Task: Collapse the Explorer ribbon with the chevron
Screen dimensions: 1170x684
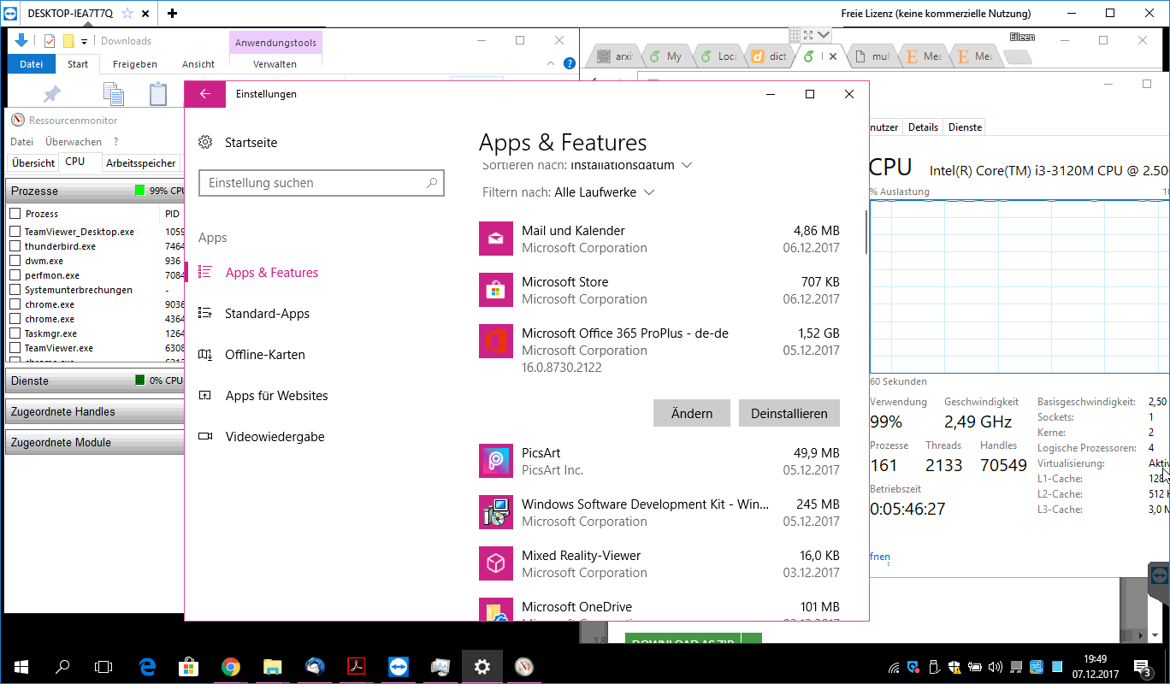Action: coord(552,64)
